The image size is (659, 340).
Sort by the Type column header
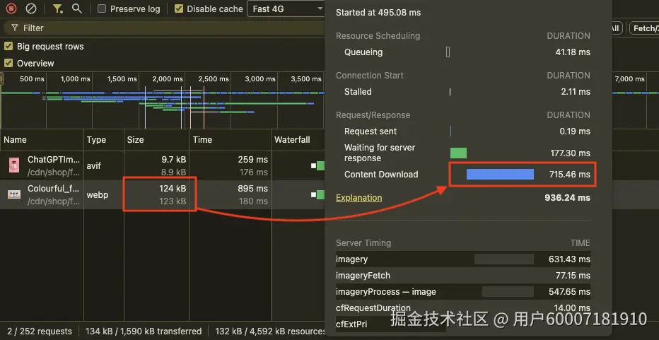tap(104, 139)
